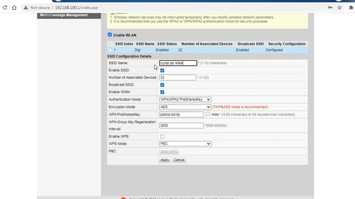
Task: Click the Number of Associated Devices field
Action: coord(177,77)
